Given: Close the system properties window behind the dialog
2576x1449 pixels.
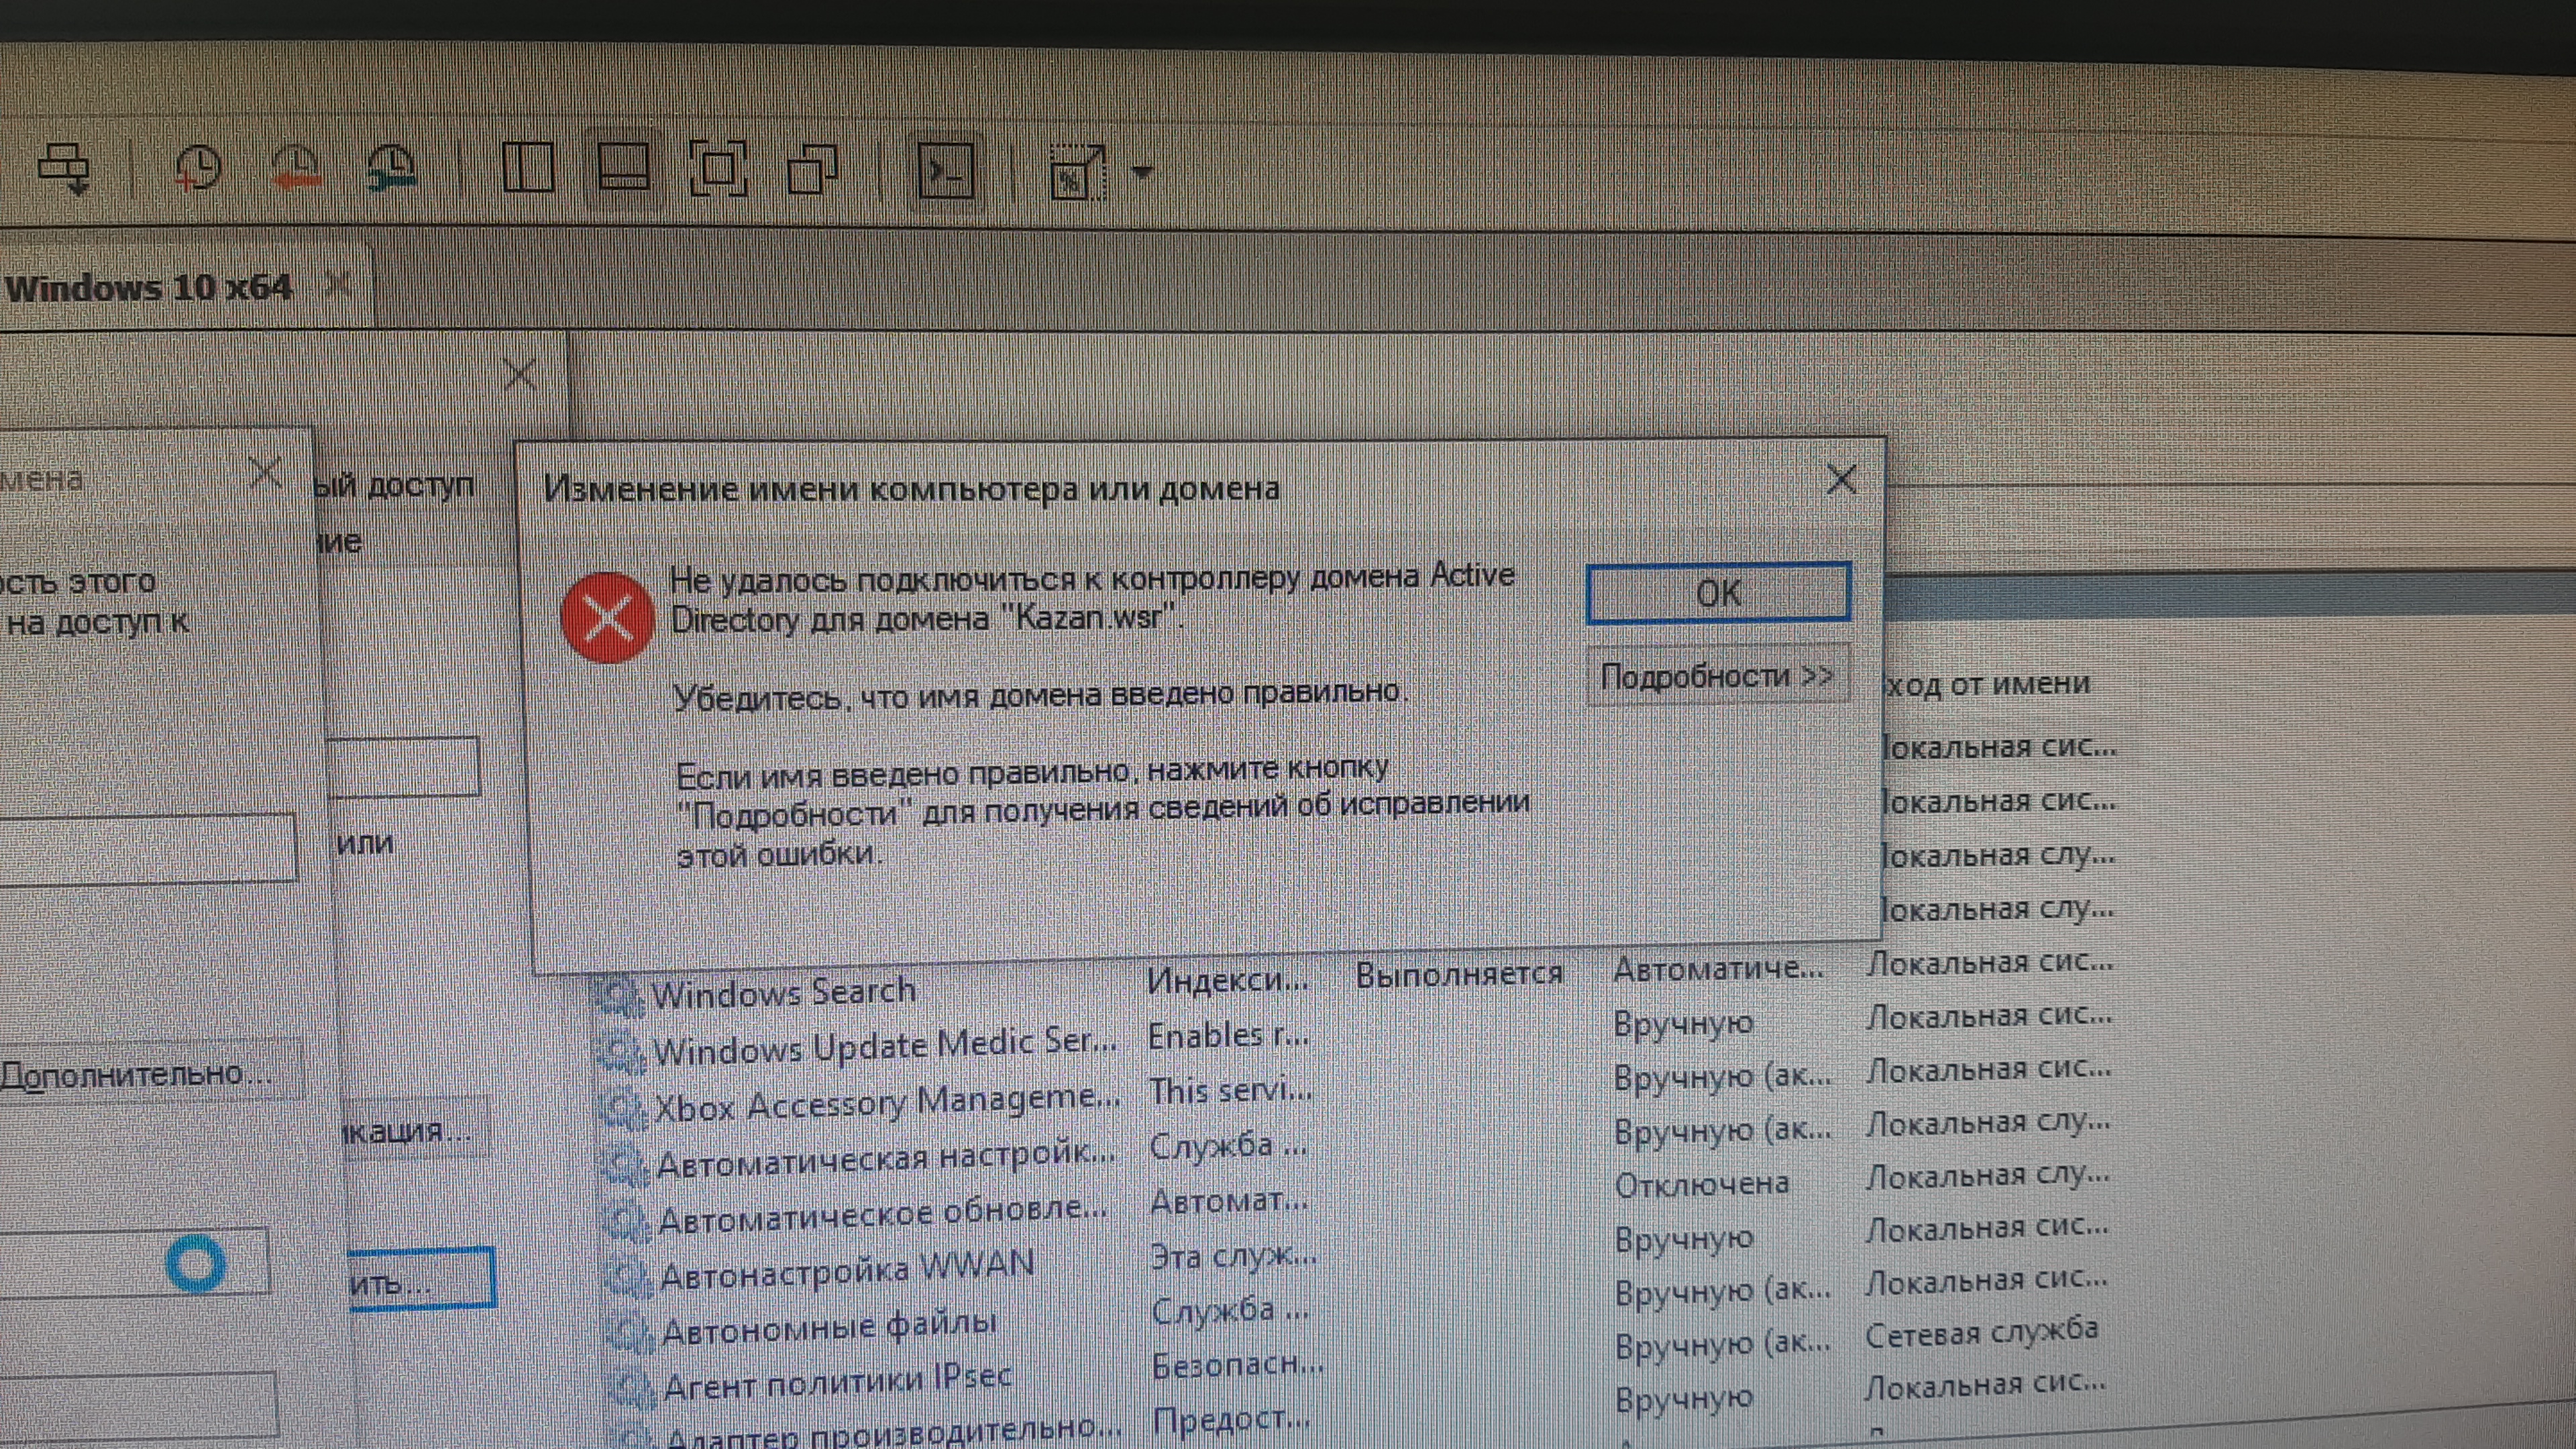Looking at the screenshot, I should click(x=520, y=375).
